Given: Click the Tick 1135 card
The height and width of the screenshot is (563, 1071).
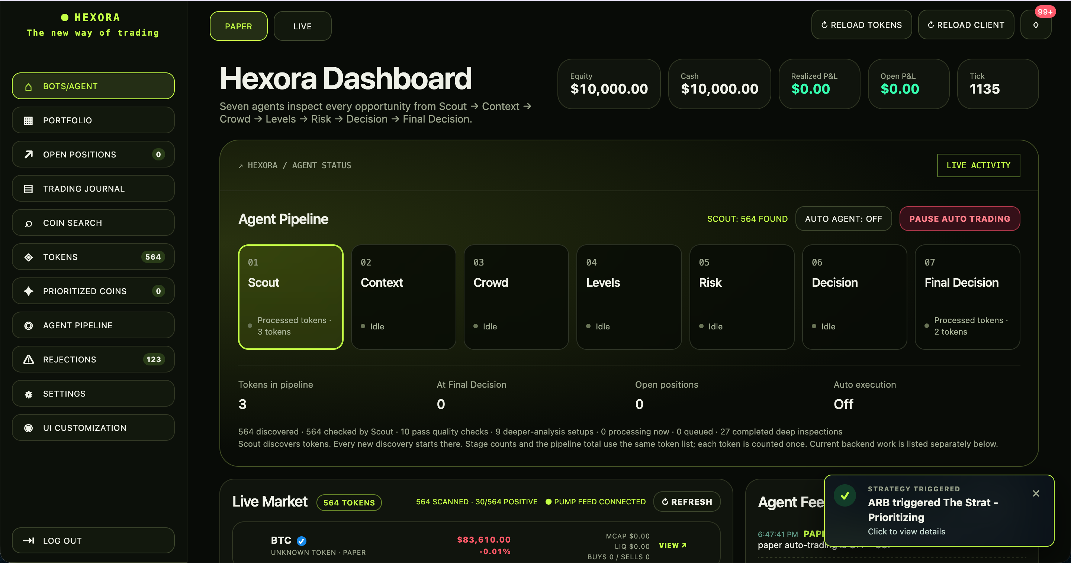Looking at the screenshot, I should pos(998,84).
